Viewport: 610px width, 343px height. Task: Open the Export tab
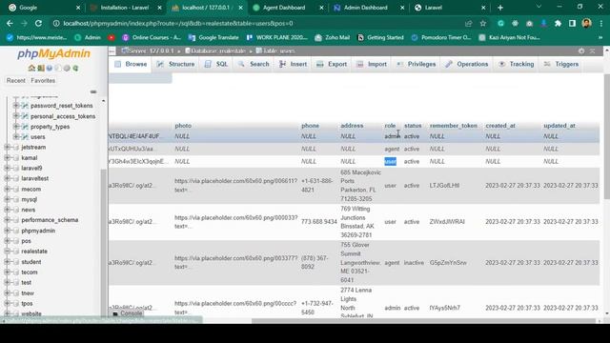332,64
